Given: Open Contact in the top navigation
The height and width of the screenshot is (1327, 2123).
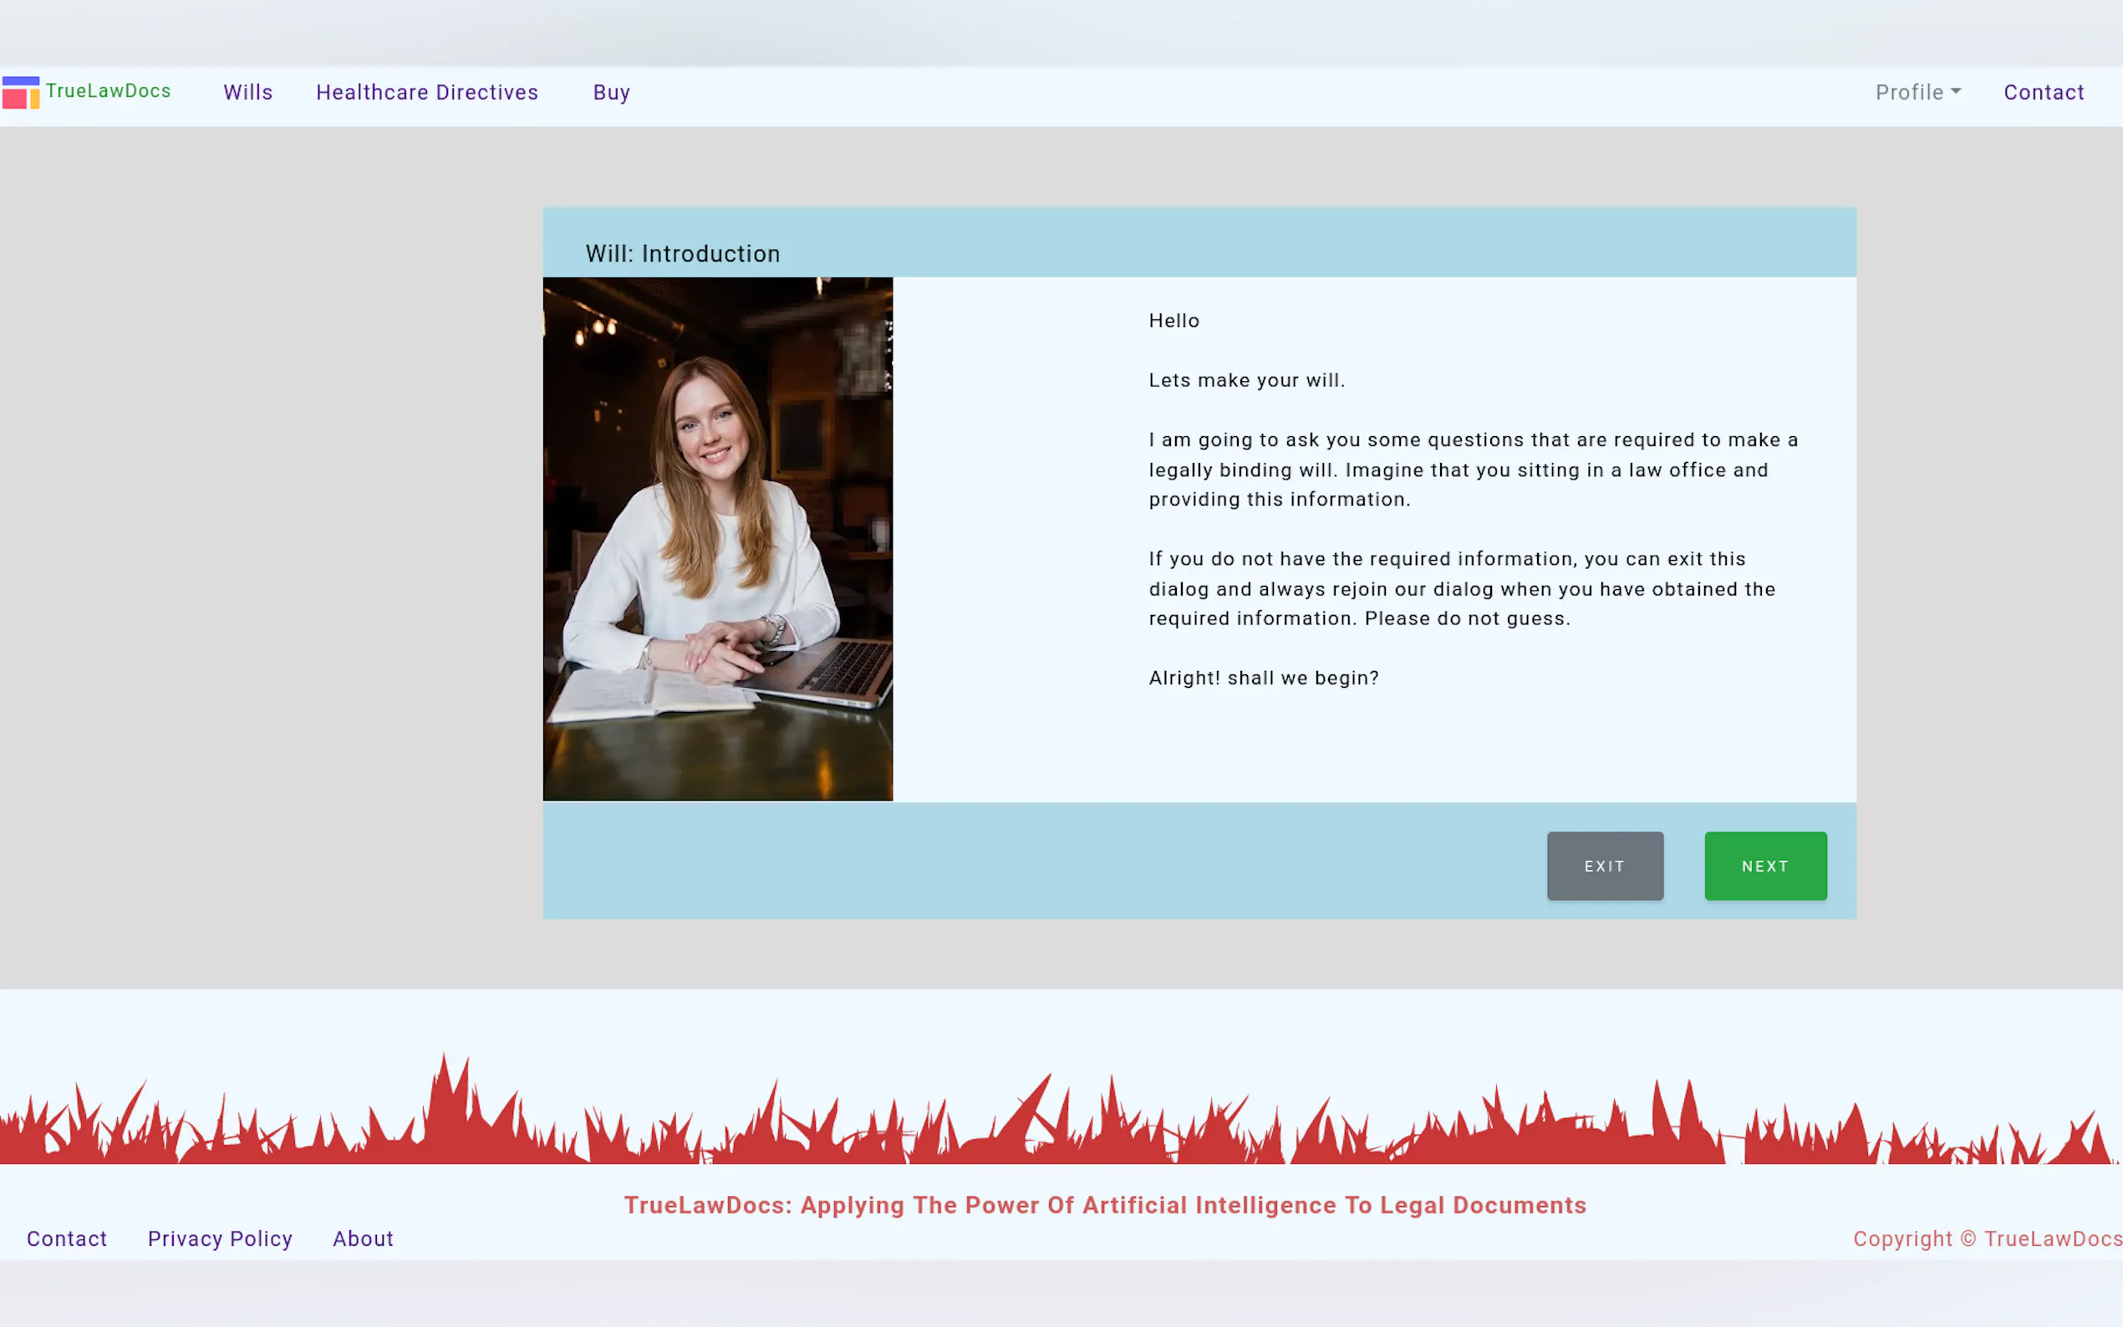Looking at the screenshot, I should [2042, 92].
